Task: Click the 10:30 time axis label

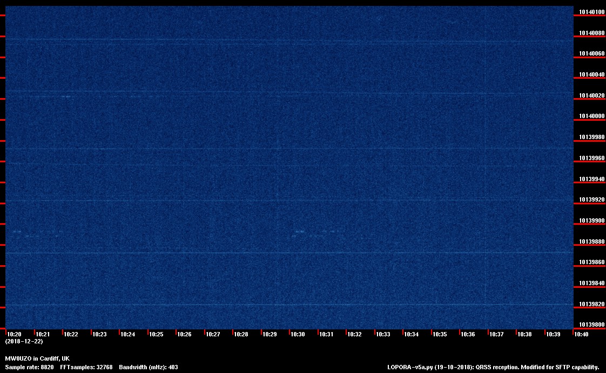Action: click(x=298, y=334)
